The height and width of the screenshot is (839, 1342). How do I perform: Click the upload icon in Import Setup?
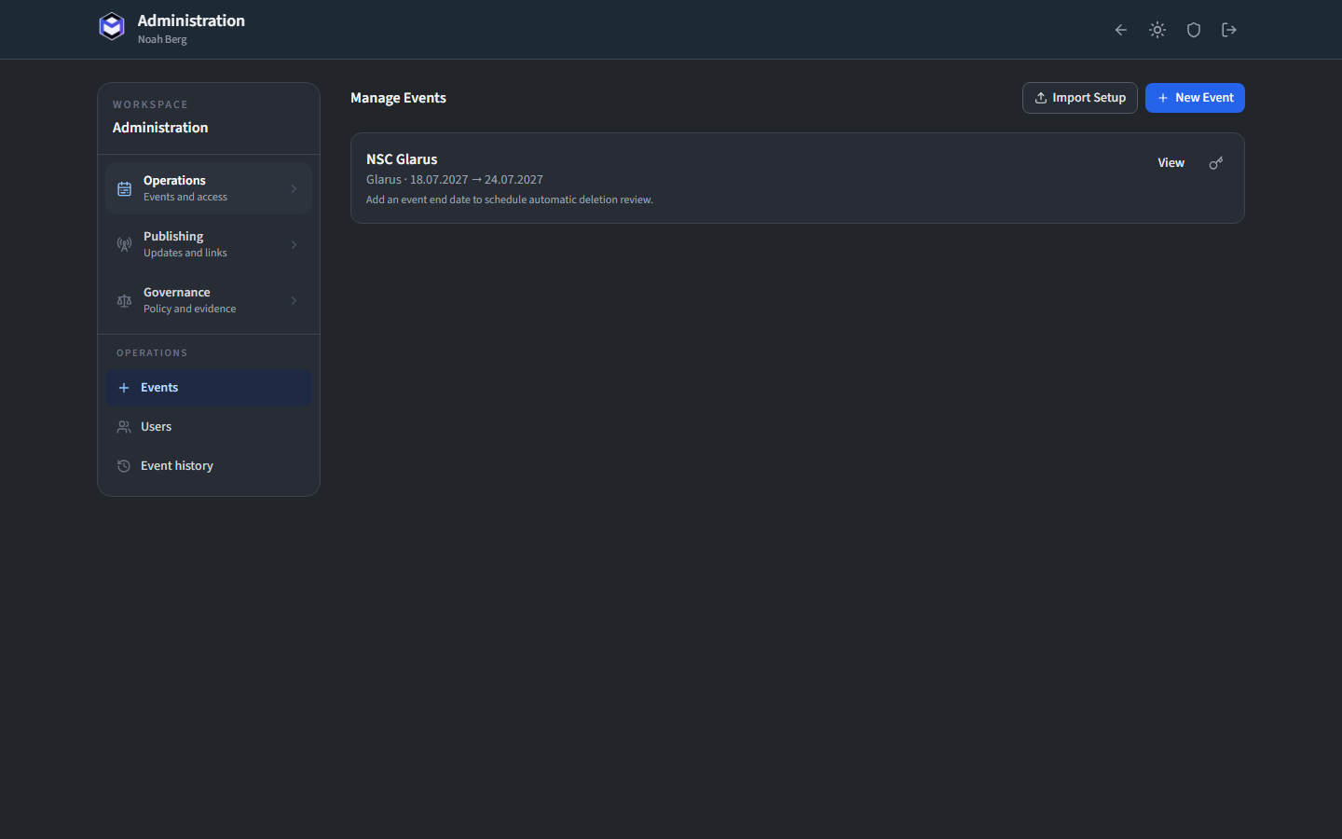[x=1041, y=98]
